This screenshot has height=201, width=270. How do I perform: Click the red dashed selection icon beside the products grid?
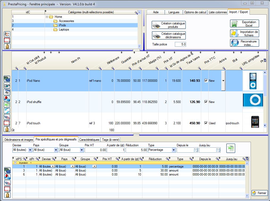click(x=7, y=123)
